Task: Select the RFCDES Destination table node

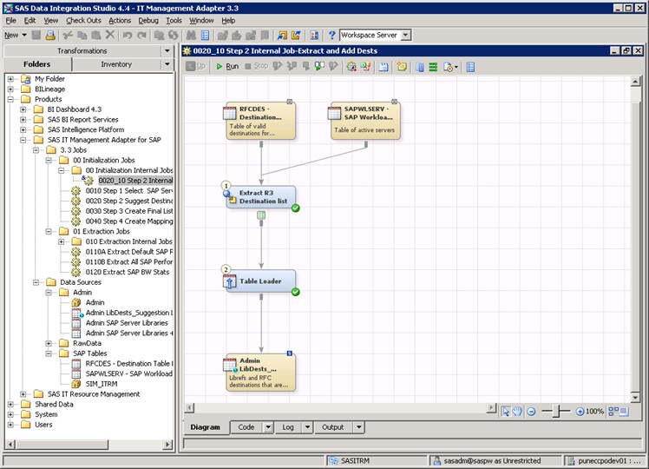Action: pyautogui.click(x=260, y=121)
